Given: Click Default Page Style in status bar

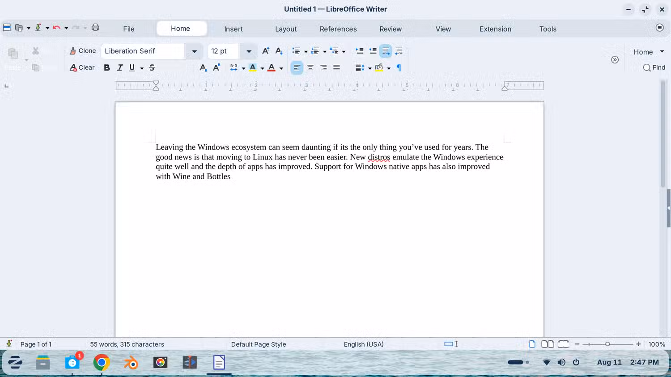Looking at the screenshot, I should click(x=259, y=344).
